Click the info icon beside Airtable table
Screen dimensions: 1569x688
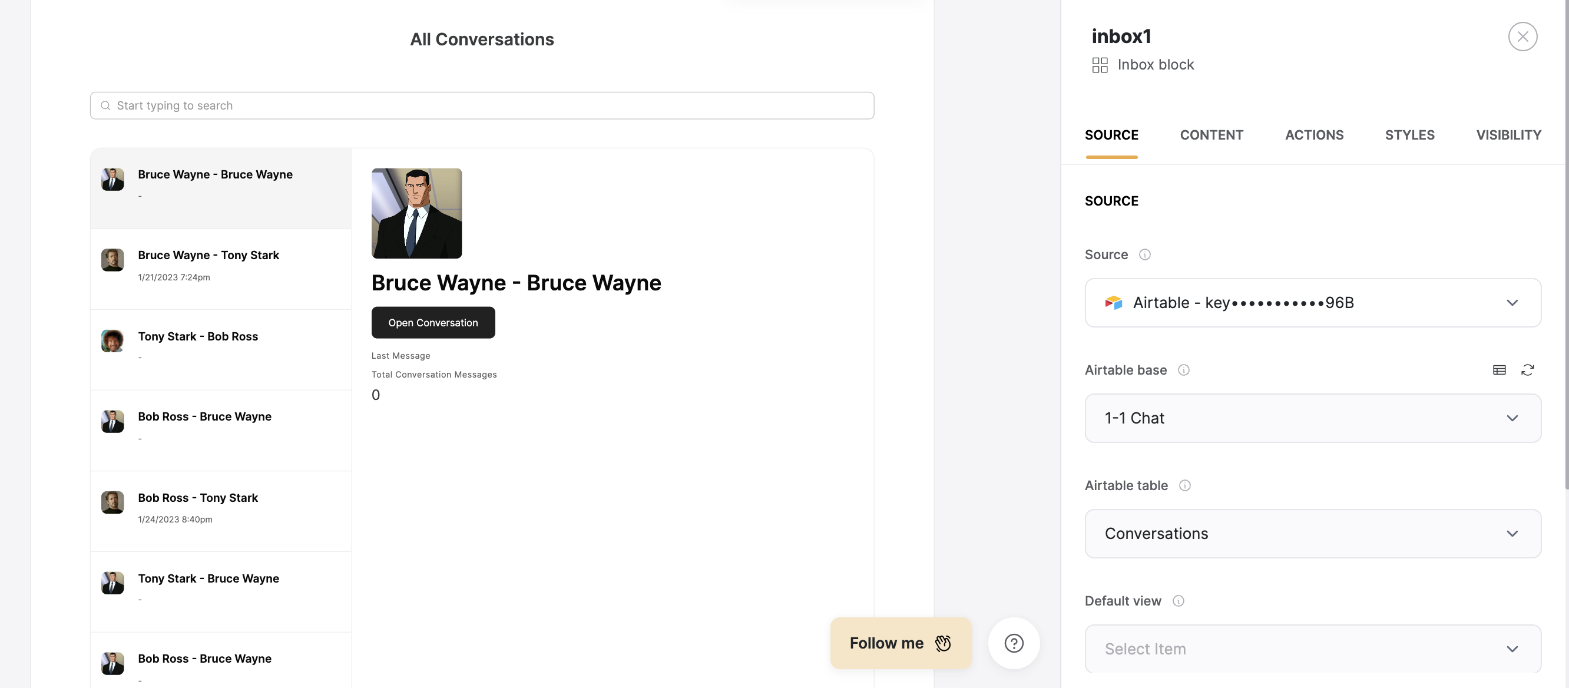tap(1184, 486)
